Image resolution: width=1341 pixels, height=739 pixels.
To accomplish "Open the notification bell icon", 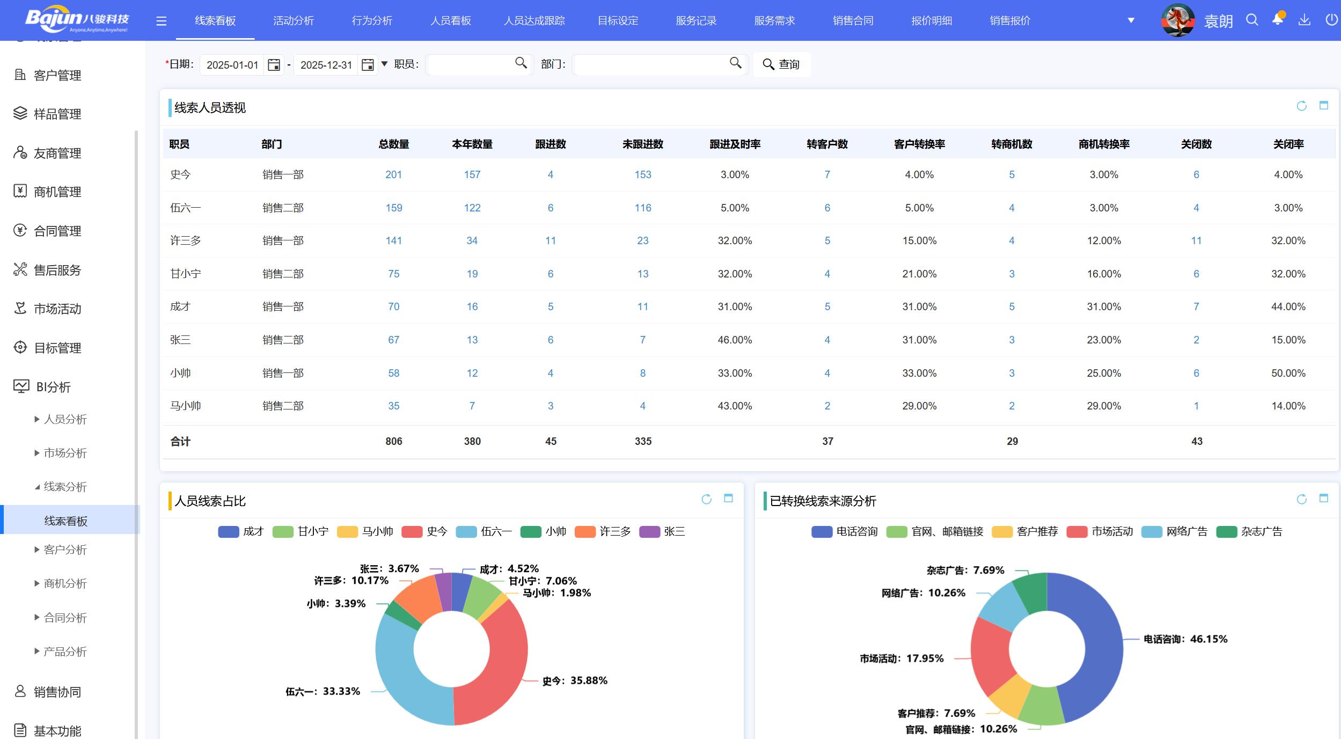I will [x=1278, y=20].
